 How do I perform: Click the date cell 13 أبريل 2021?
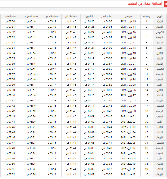pos(128,22)
